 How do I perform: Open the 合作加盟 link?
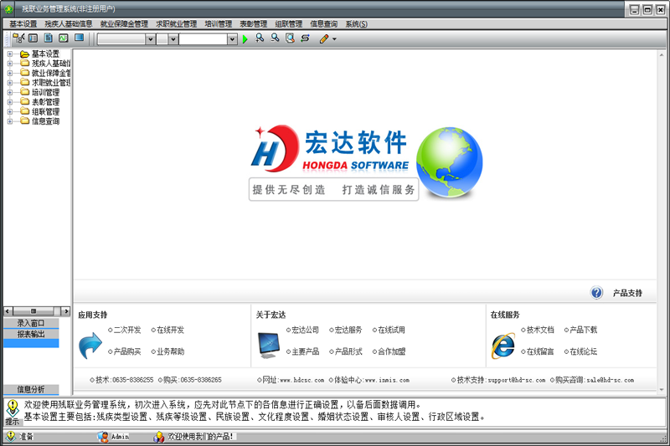[391, 351]
